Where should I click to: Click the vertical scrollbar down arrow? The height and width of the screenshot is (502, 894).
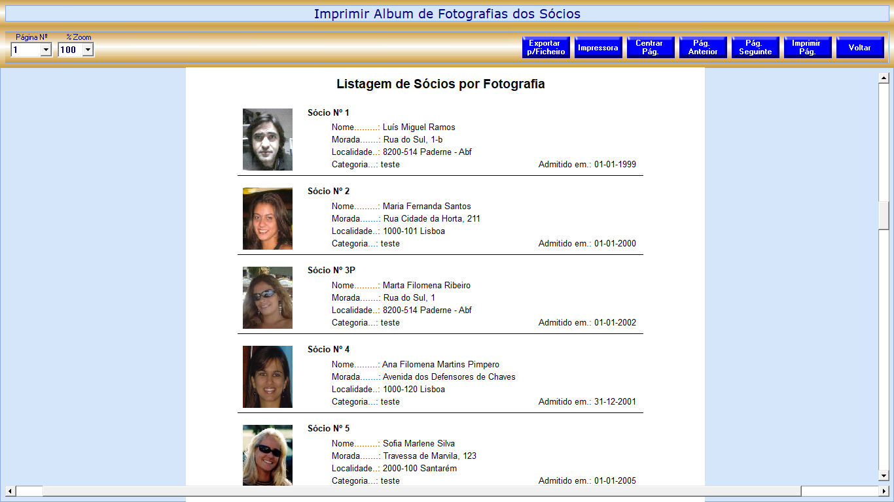[884, 475]
